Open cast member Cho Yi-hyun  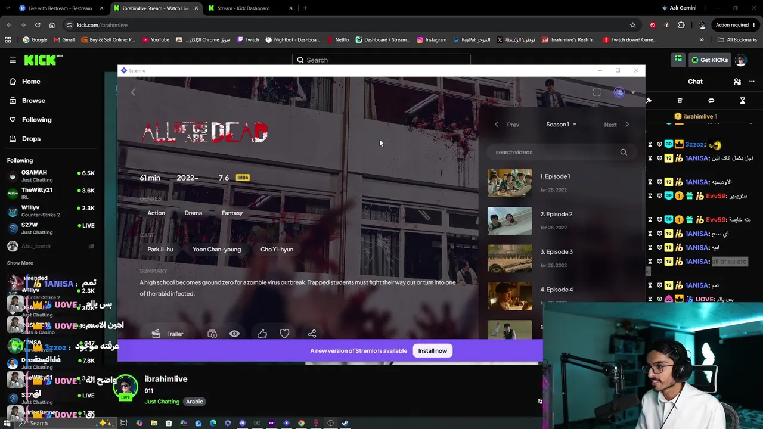(x=277, y=250)
